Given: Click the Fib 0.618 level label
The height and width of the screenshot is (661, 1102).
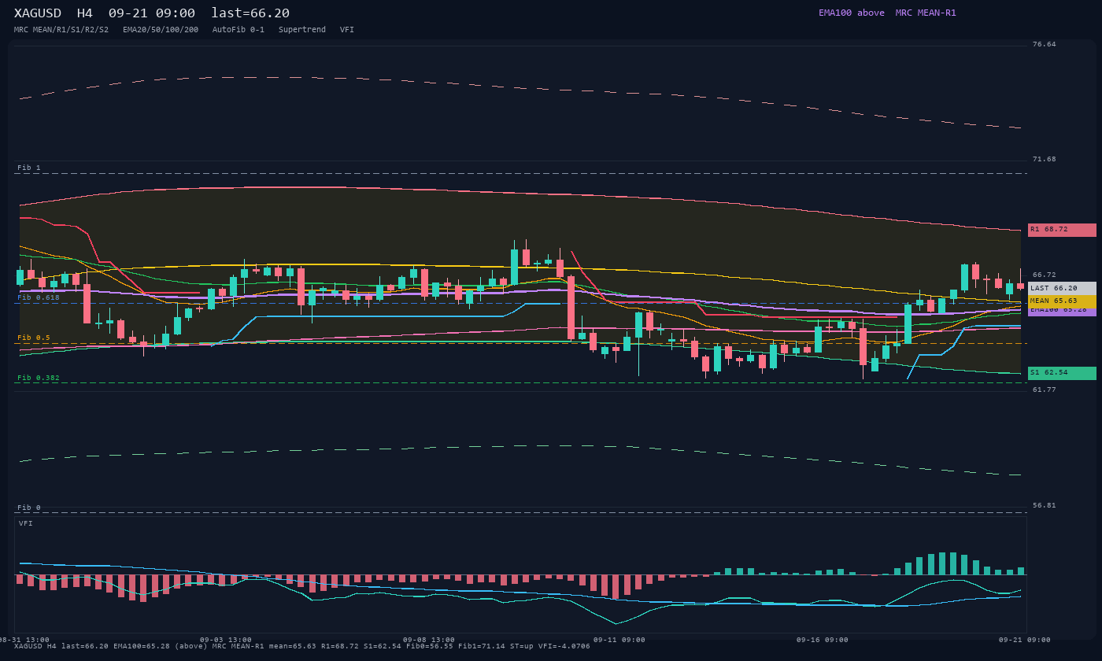Looking at the screenshot, I should click(x=39, y=298).
